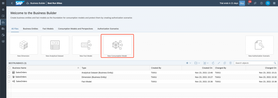Open the product switch grid icon
The width and height of the screenshot is (278, 98).
pyautogui.click(x=274, y=3)
